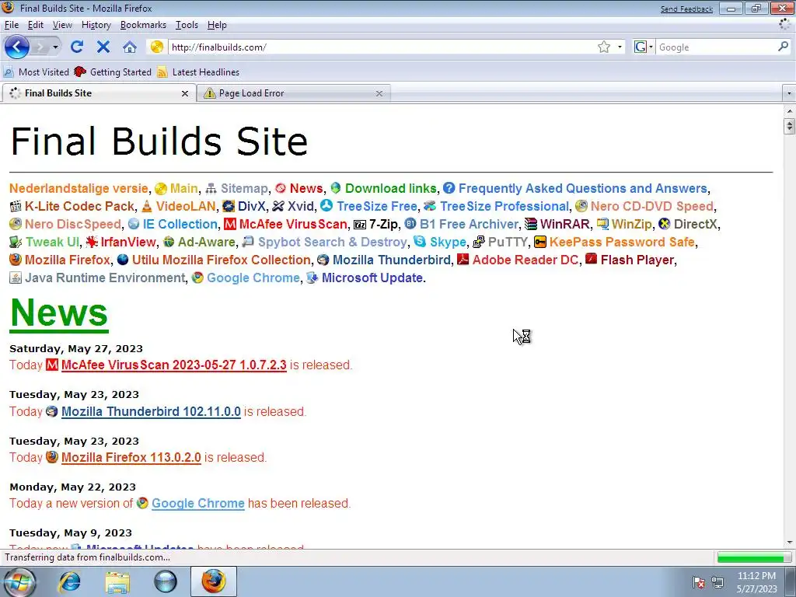The height and width of the screenshot is (597, 796).
Task: Click the IrfanView red icon
Action: click(x=92, y=242)
